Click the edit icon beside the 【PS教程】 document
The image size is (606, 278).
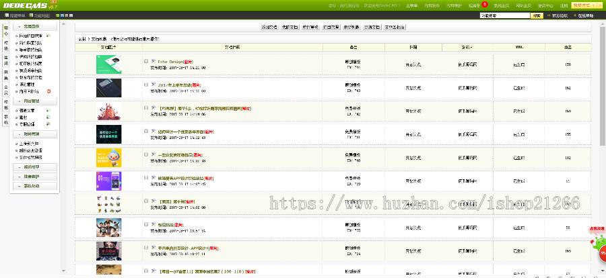coord(153,108)
